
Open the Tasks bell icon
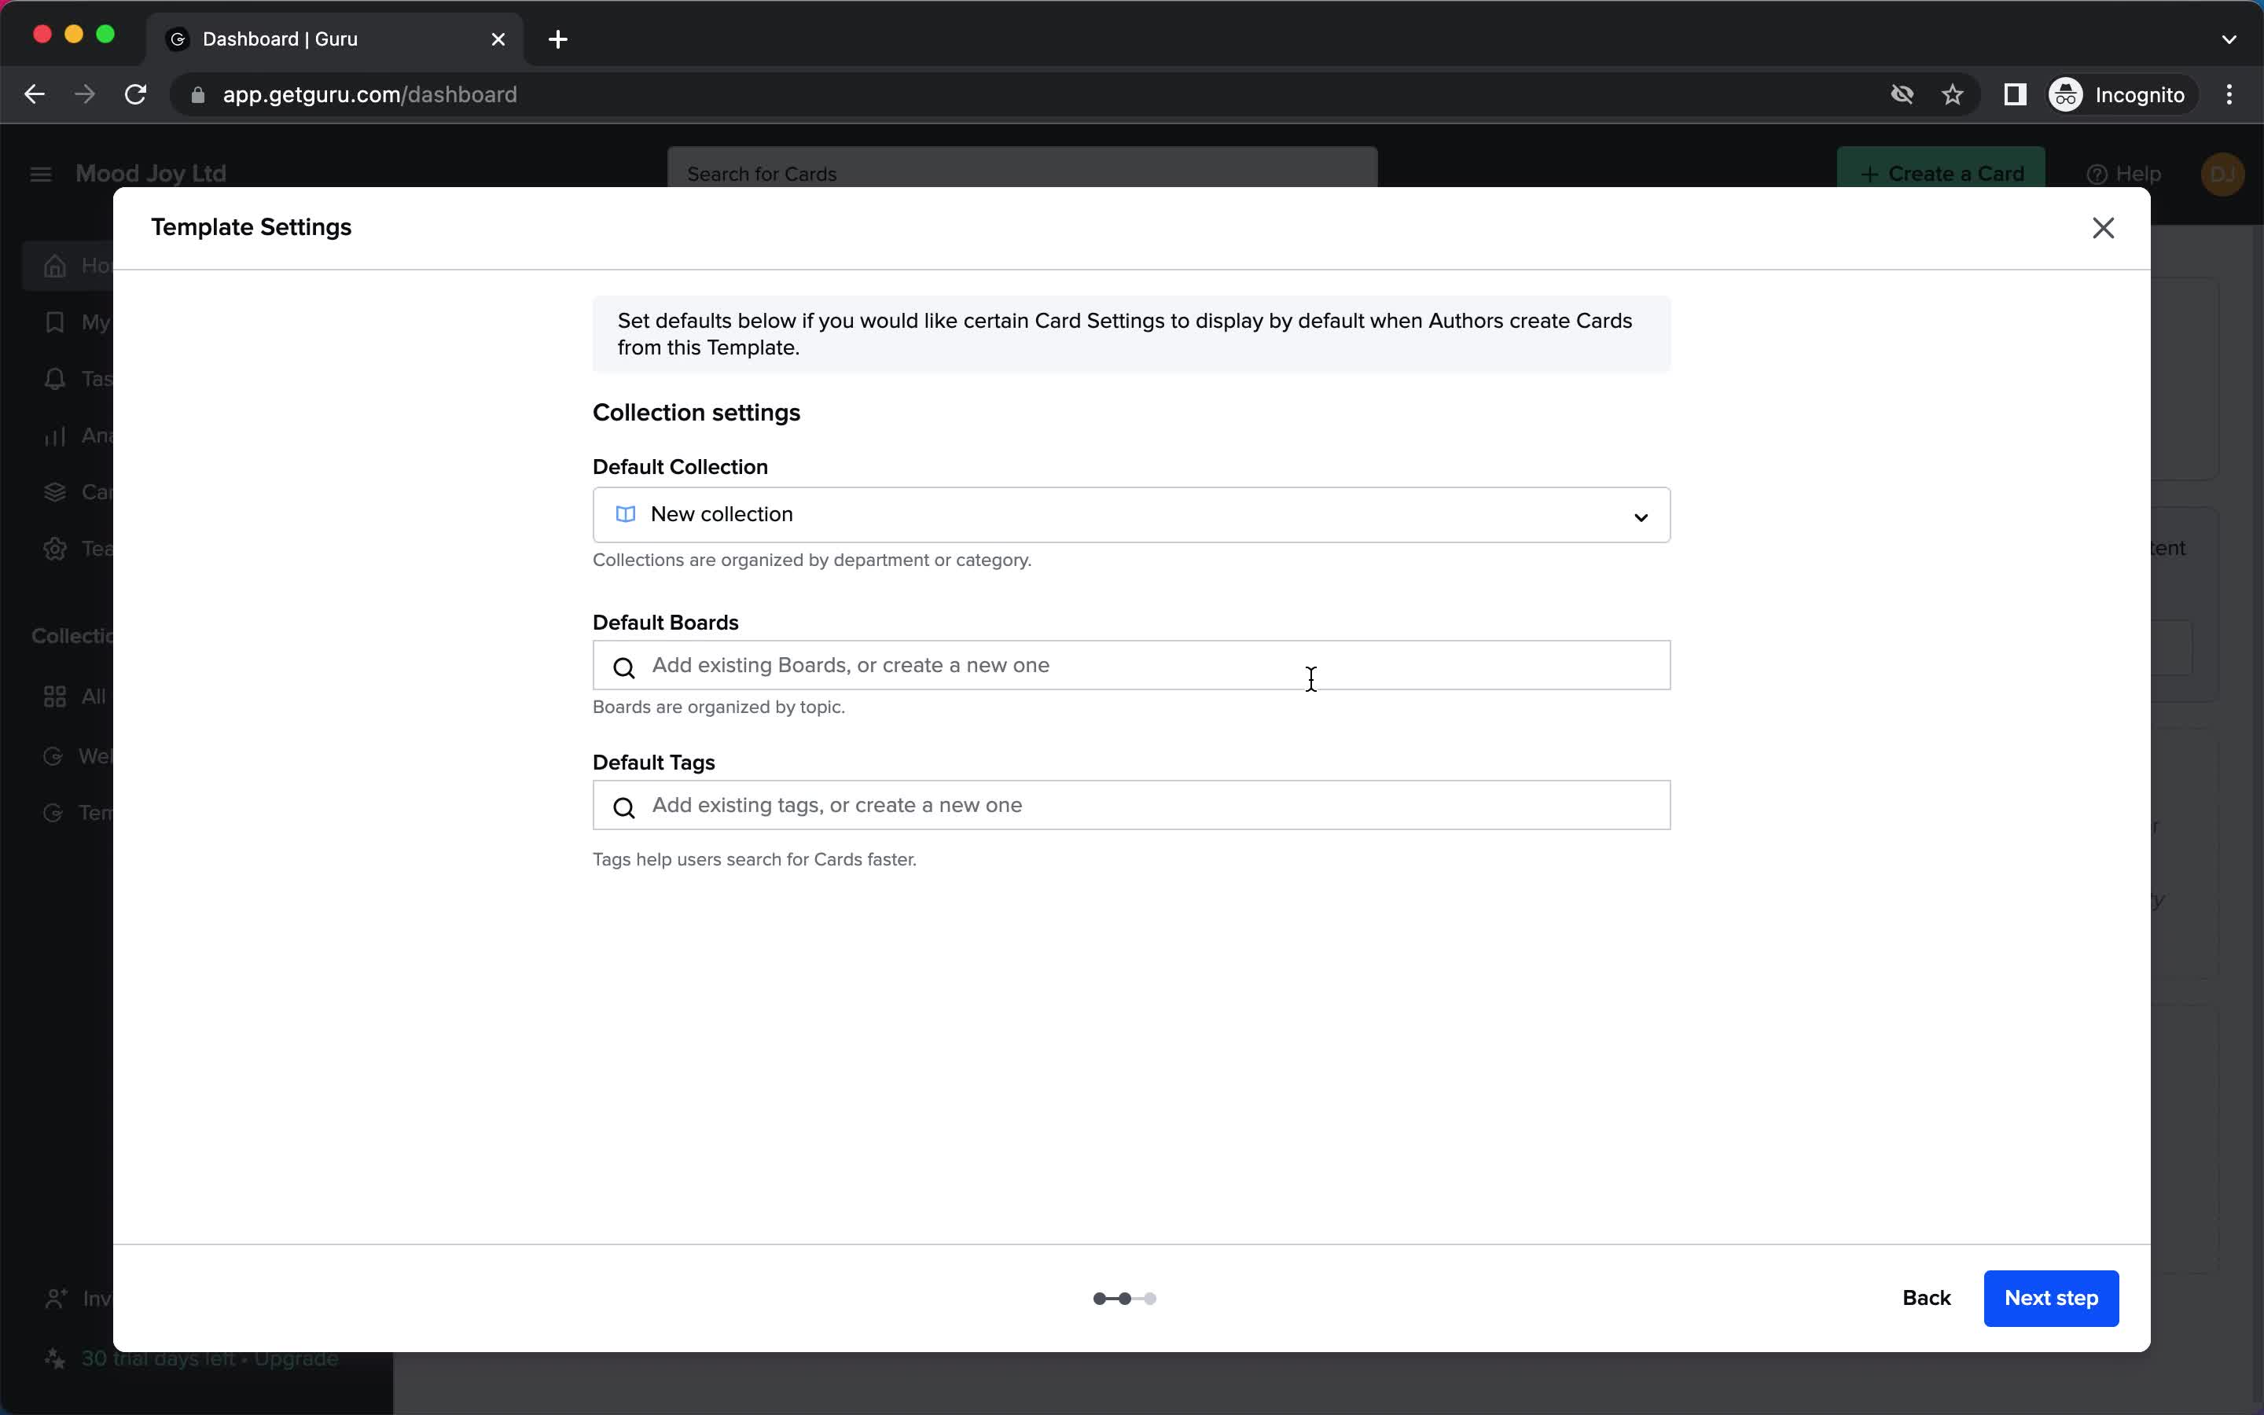(55, 379)
